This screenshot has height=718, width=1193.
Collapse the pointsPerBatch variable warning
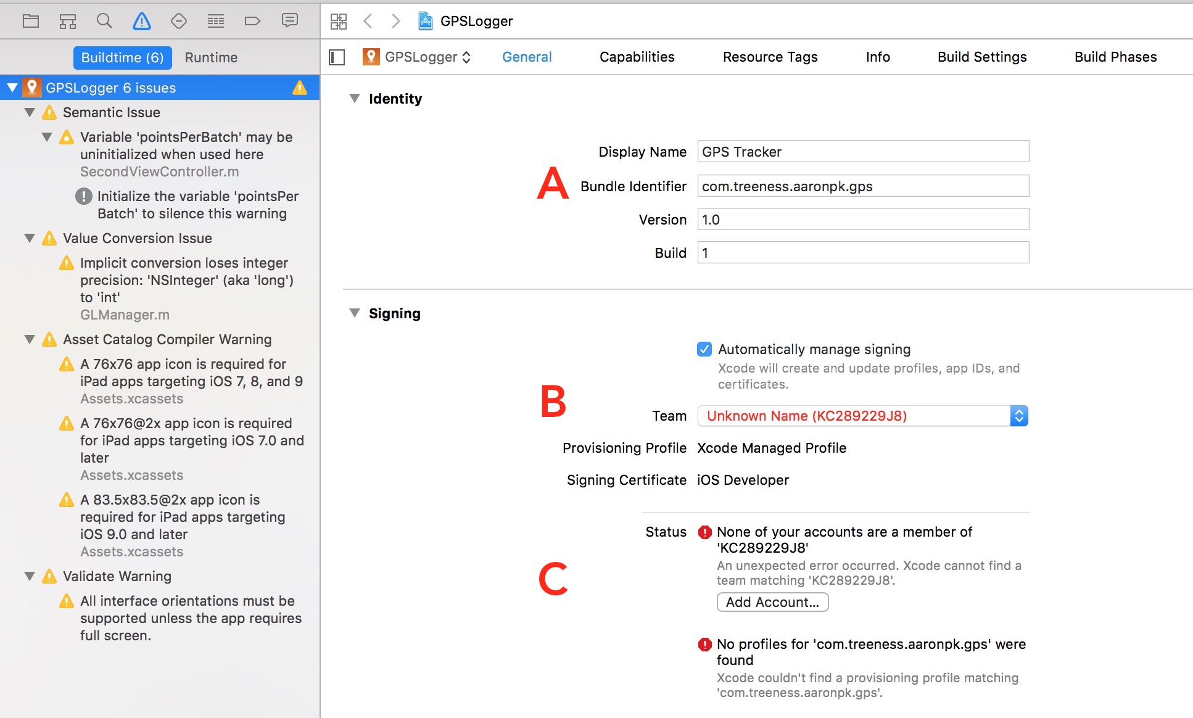(x=46, y=137)
